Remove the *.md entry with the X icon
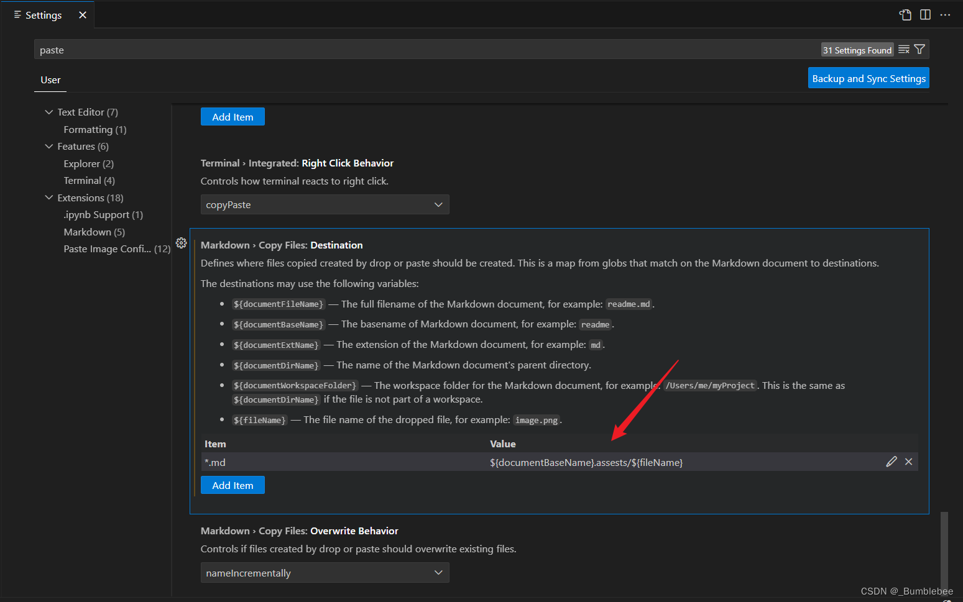 tap(908, 462)
